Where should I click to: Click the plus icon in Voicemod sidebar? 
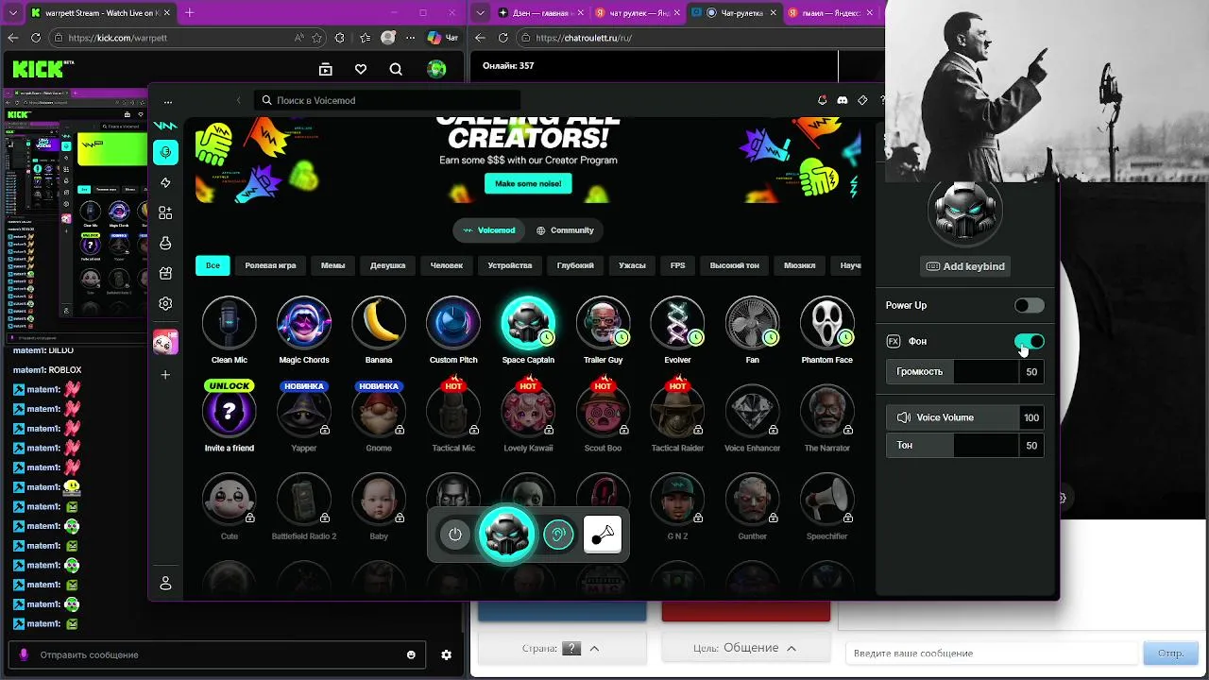coord(165,375)
